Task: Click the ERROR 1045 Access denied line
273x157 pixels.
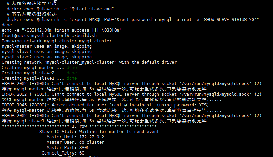Action: 105,105
